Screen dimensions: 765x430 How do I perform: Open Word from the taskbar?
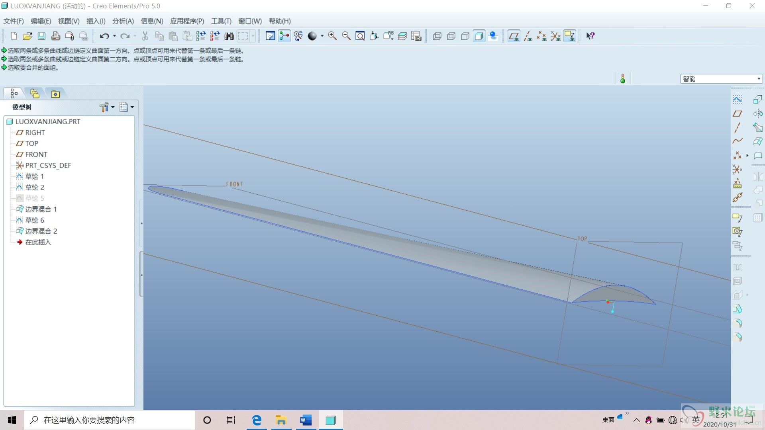pos(306,420)
